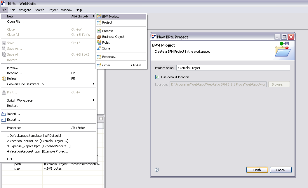308x188 pixels.
Task: Choose Restart from File menu
Action: pyautogui.click(x=48, y=106)
